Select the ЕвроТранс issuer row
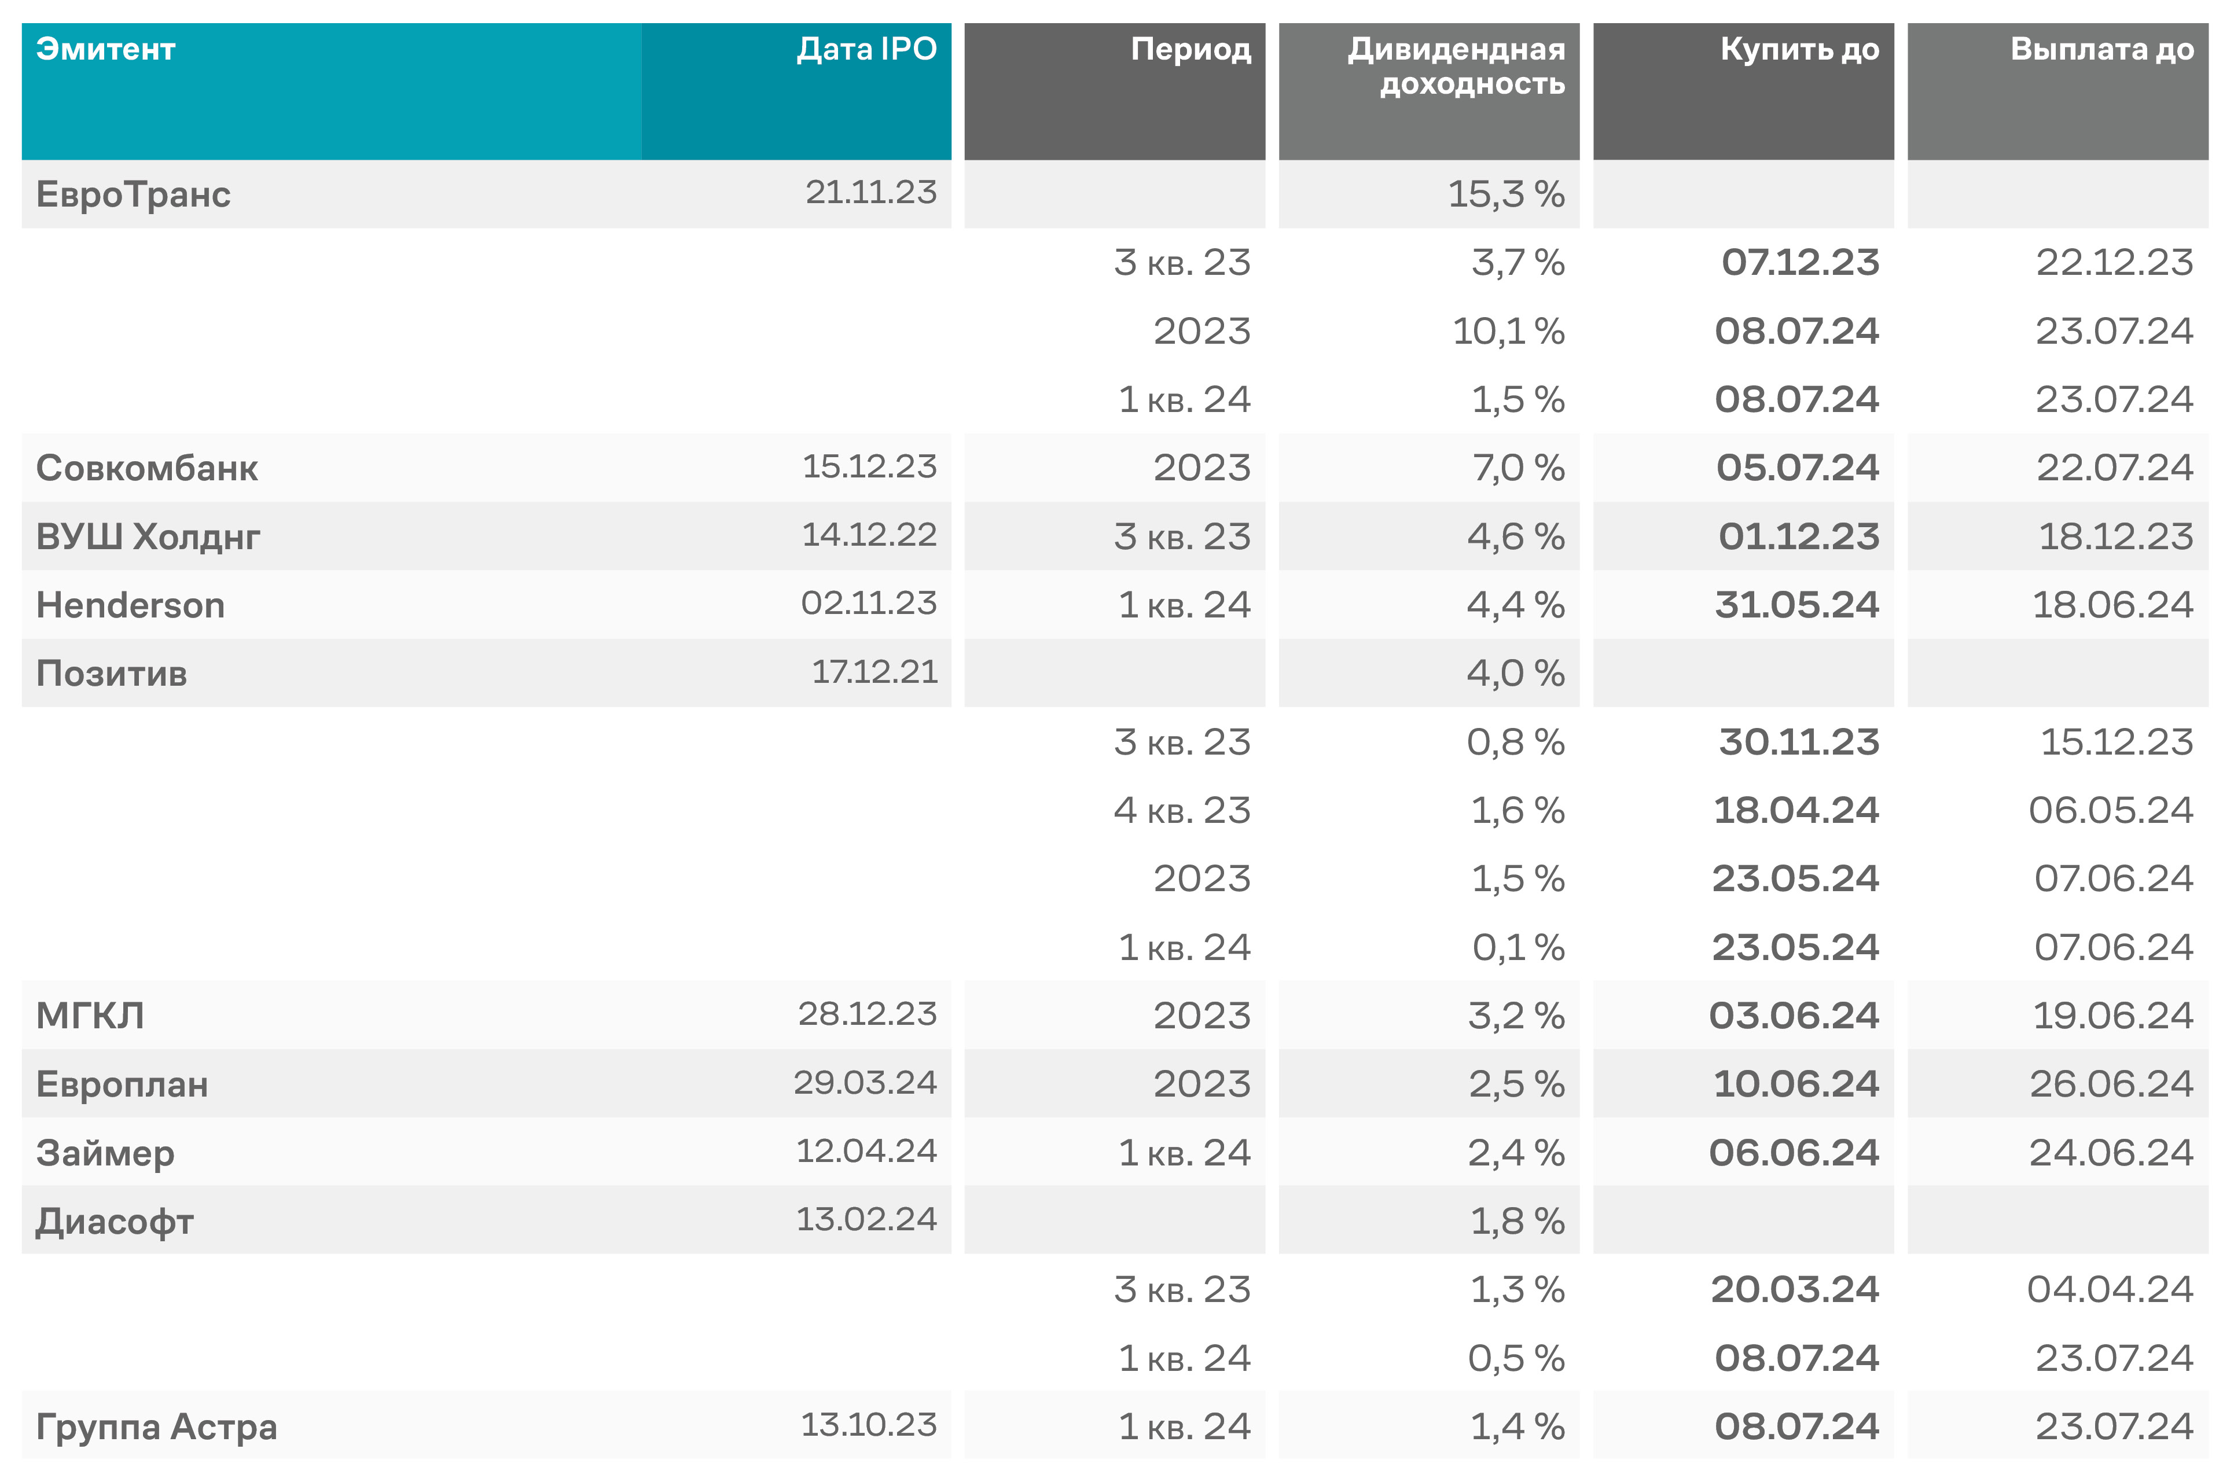This screenshot has height=1482, width=2234. click(133, 194)
